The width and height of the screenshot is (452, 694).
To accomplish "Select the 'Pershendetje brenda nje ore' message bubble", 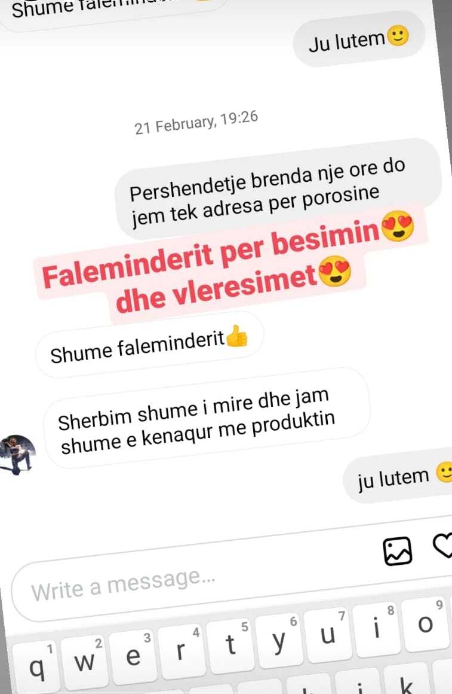I will click(x=278, y=189).
